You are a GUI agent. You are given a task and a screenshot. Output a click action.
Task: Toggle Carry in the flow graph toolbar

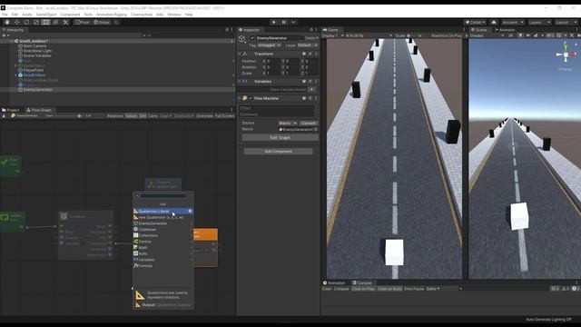(x=153, y=116)
